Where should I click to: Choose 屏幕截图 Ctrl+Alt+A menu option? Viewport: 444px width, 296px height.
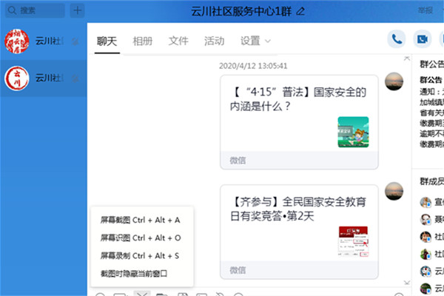[x=141, y=221]
